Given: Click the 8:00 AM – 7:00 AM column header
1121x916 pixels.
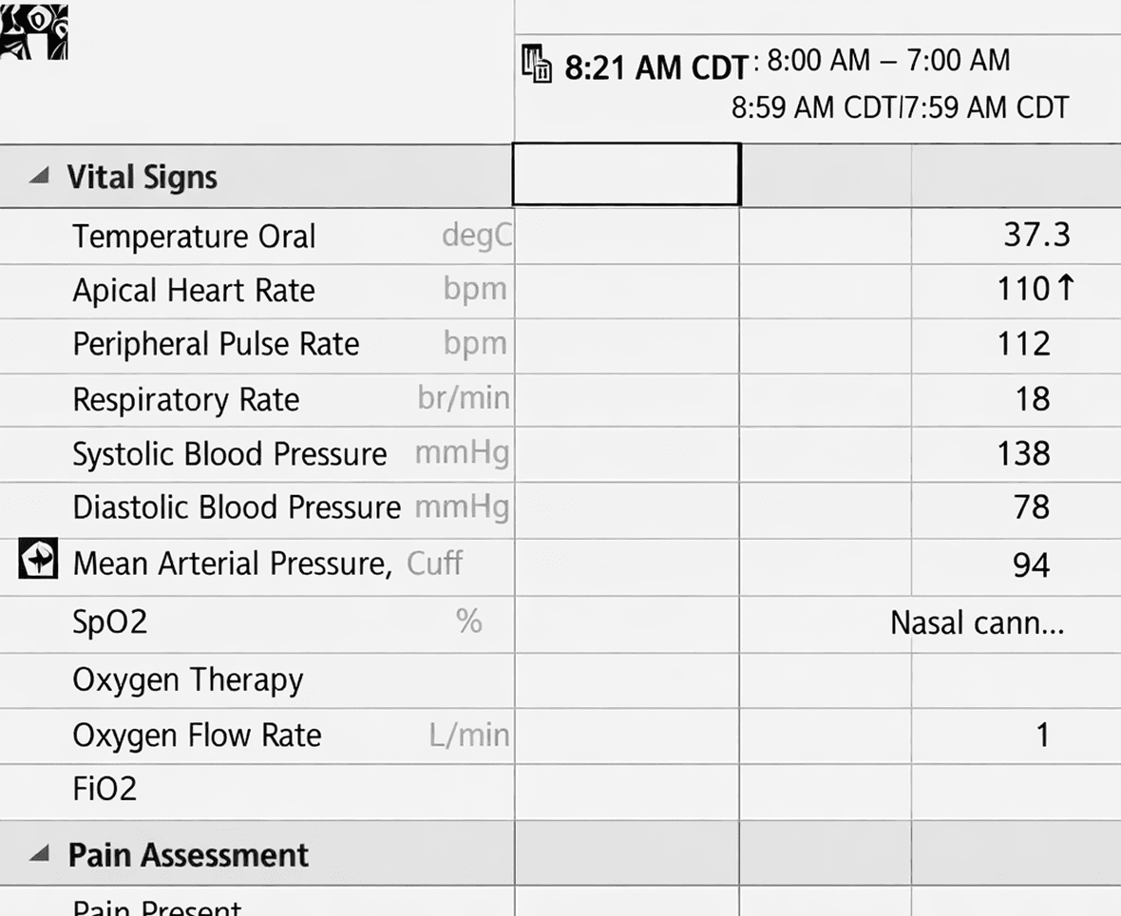Looking at the screenshot, I should click(888, 61).
